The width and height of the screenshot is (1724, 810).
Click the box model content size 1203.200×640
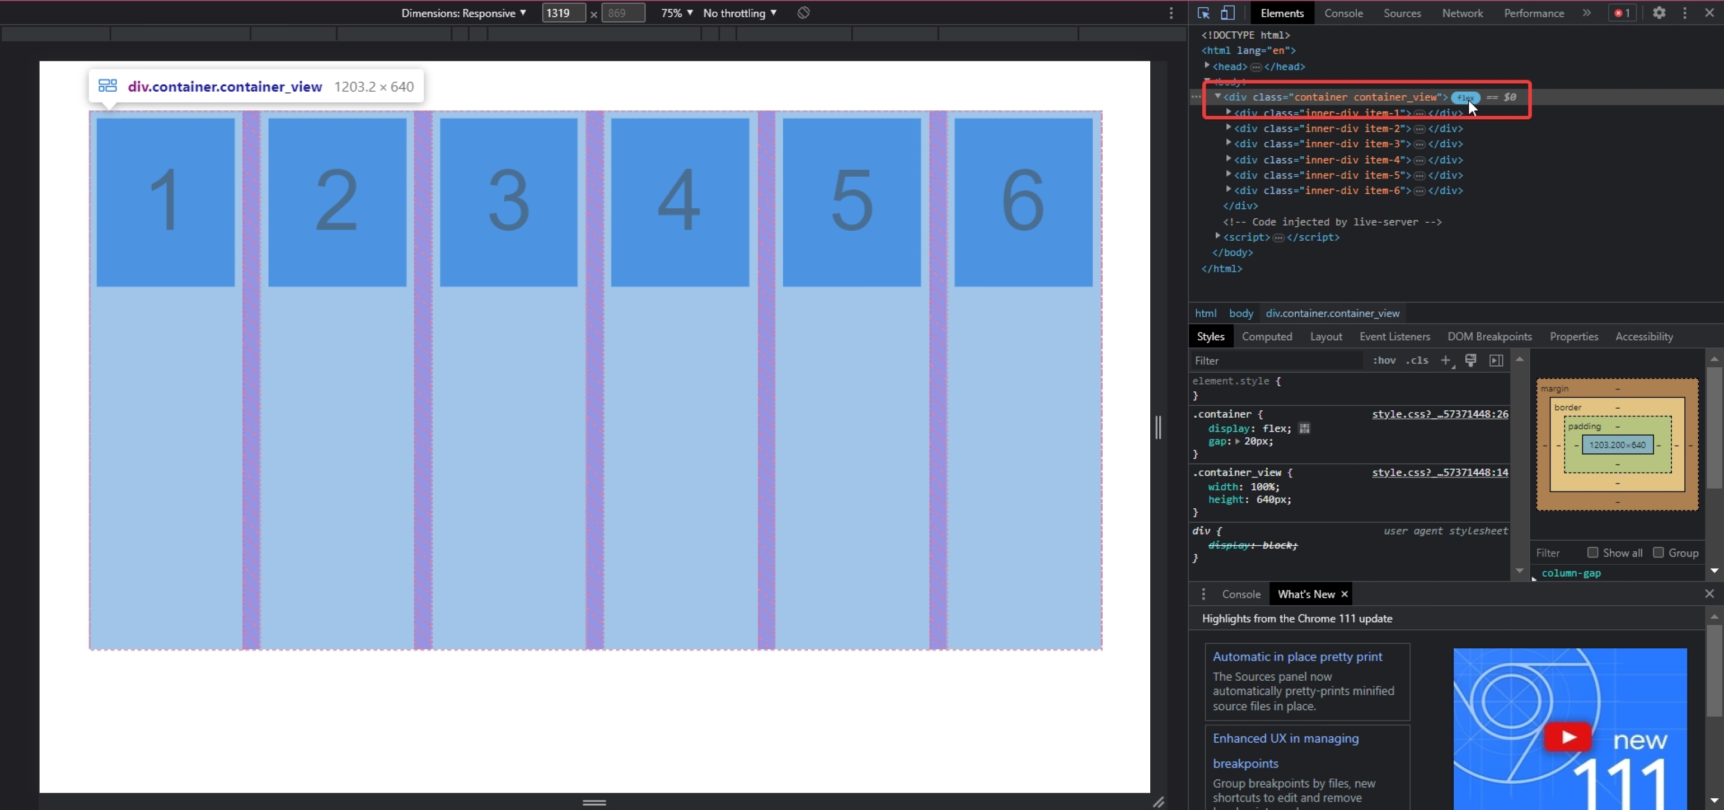coord(1618,444)
